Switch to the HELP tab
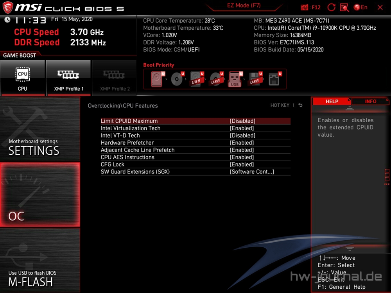Viewport: 391px width, 293px height. click(x=332, y=102)
